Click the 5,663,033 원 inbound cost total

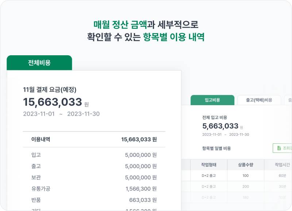[220, 126]
